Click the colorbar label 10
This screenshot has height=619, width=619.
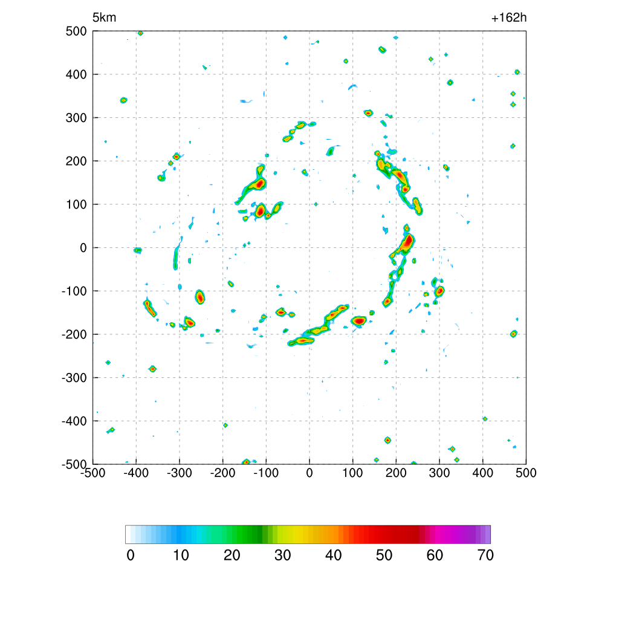[181, 556]
